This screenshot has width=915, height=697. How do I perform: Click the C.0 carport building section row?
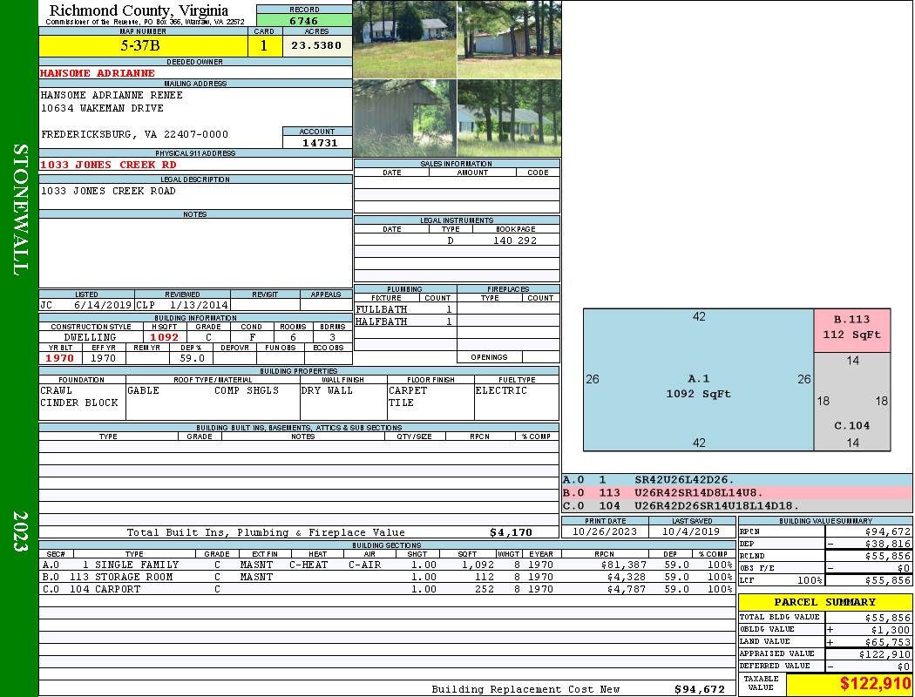click(x=385, y=589)
